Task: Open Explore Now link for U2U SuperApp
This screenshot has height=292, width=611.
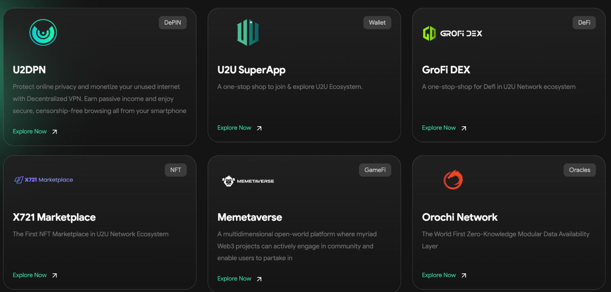Action: 234,128
